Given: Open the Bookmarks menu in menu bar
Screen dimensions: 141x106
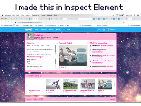Looking at the screenshot, I should pos(35,15).
